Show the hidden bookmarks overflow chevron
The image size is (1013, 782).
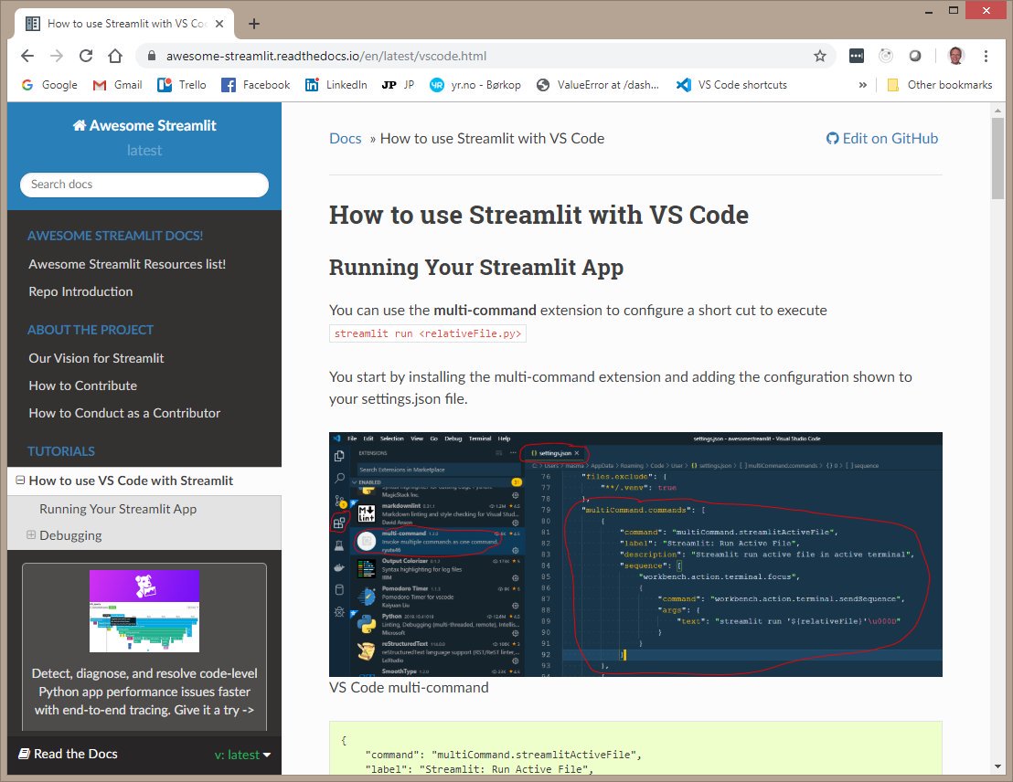click(862, 85)
